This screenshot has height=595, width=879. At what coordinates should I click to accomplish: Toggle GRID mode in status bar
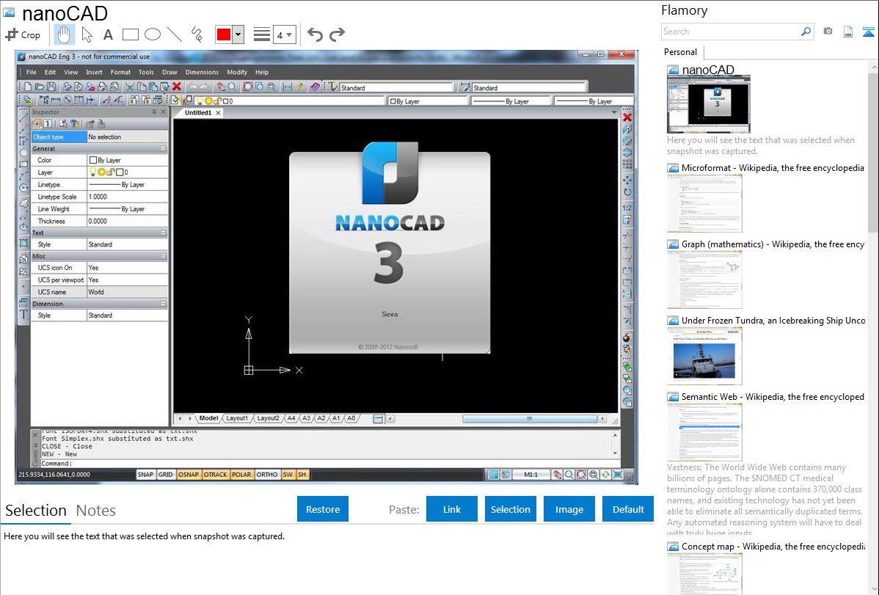(165, 475)
